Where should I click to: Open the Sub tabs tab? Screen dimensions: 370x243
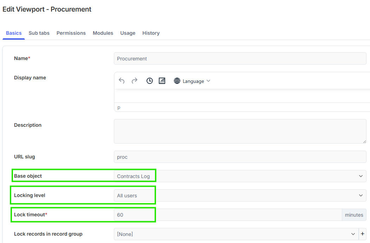click(x=39, y=33)
